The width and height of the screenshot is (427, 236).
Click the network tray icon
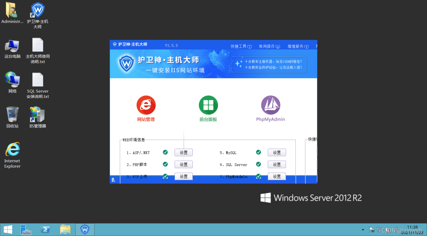pos(379,229)
